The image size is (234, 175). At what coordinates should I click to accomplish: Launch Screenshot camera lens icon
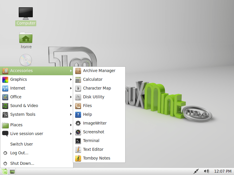point(78,132)
